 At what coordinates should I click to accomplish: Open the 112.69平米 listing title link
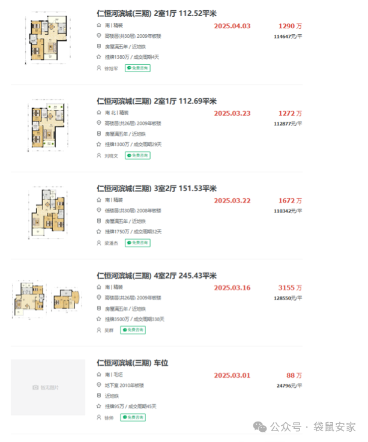(x=156, y=101)
